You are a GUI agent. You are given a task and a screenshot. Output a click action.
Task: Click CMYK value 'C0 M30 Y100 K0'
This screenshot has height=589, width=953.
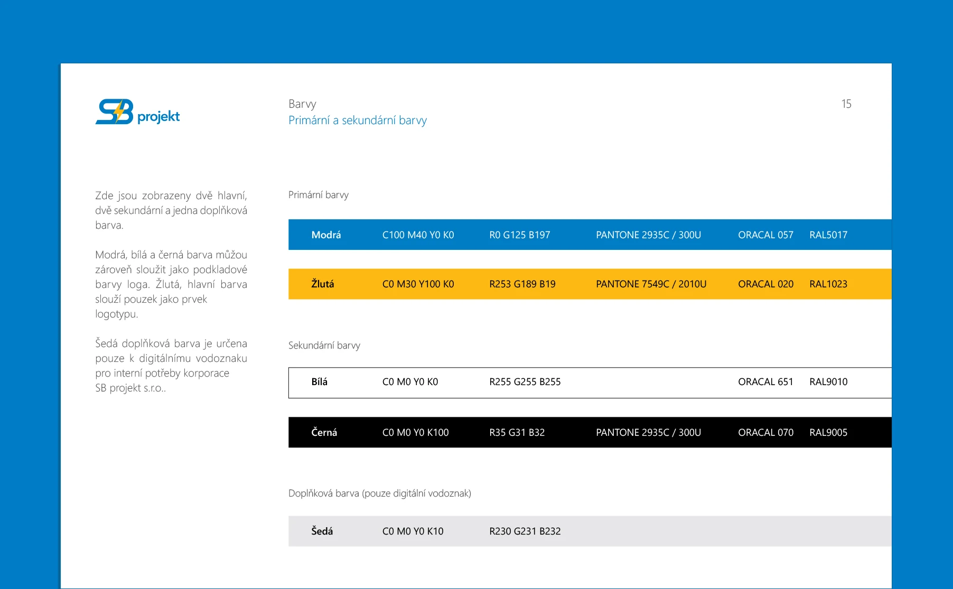(418, 284)
